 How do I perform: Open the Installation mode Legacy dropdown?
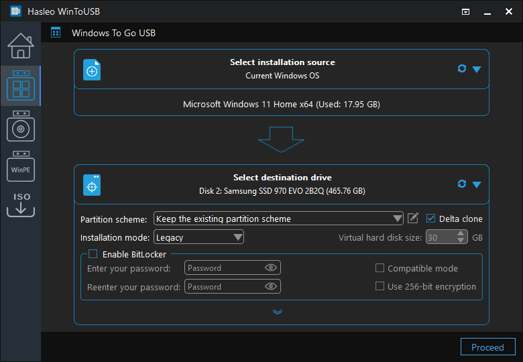click(198, 237)
